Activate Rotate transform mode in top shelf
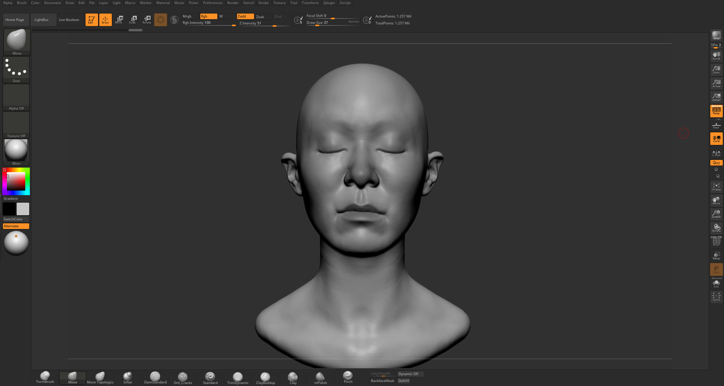This screenshot has height=386, width=724. coord(147,20)
